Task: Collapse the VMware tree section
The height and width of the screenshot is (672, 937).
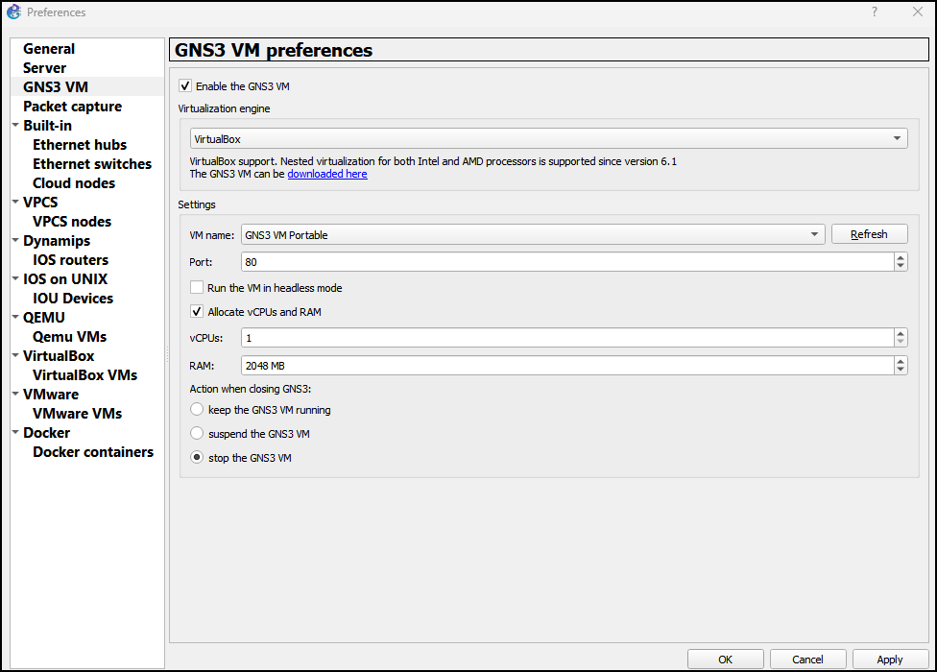Action: (x=15, y=394)
